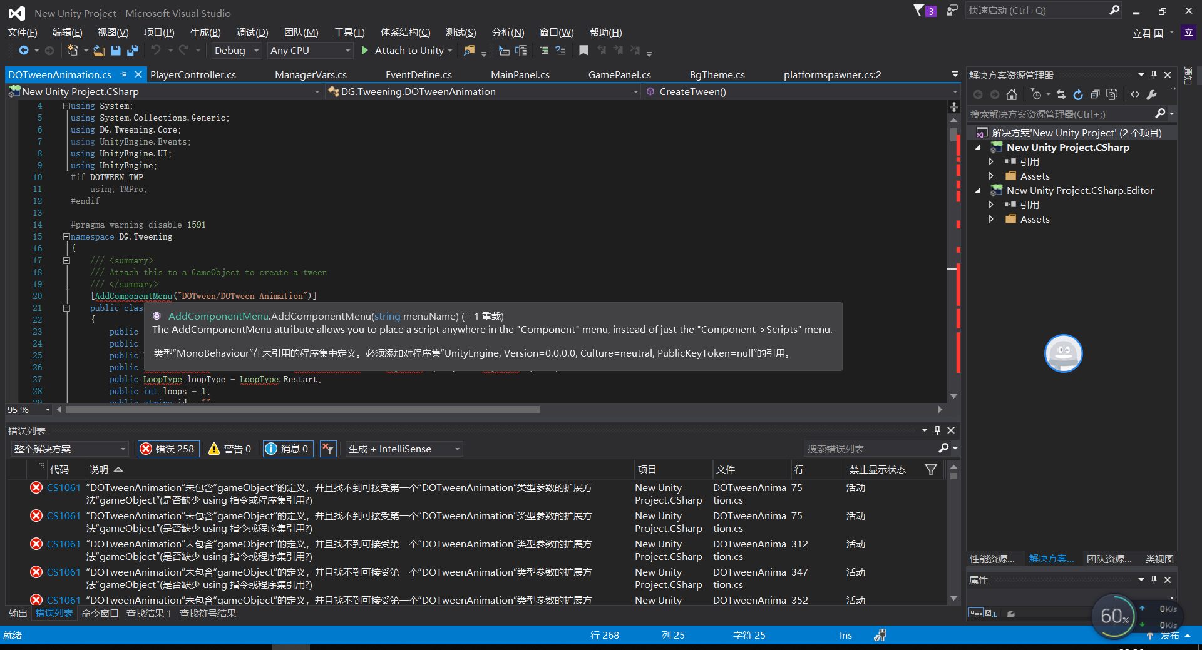Image resolution: width=1202 pixels, height=650 pixels.
Task: Open the Attach to Unity dropdown arrow
Action: point(450,51)
